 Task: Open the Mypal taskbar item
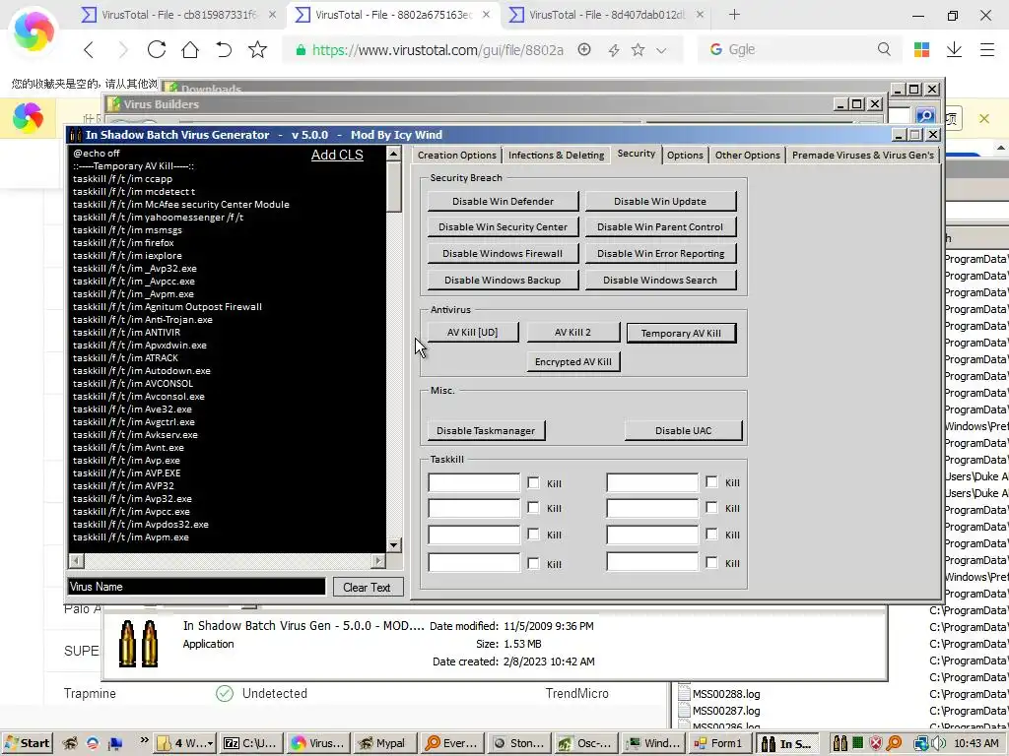383,743
